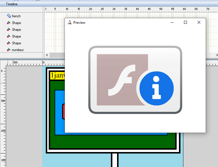Click the second Shape layer's shape icon
Image resolution: width=218 pixels, height=167 pixels.
9,29
